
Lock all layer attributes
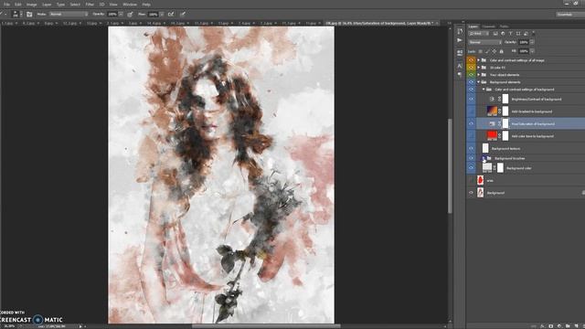(502, 51)
